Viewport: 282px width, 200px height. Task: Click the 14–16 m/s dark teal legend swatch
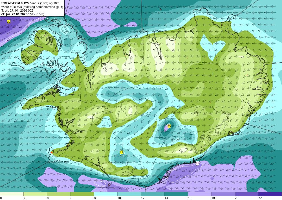pos(176,194)
